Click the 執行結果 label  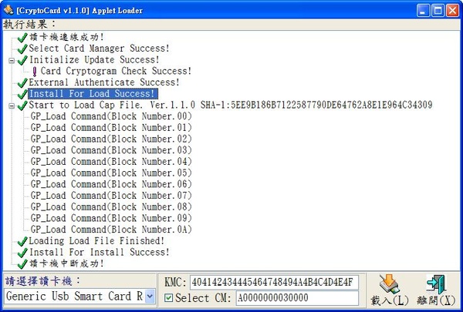click(29, 24)
